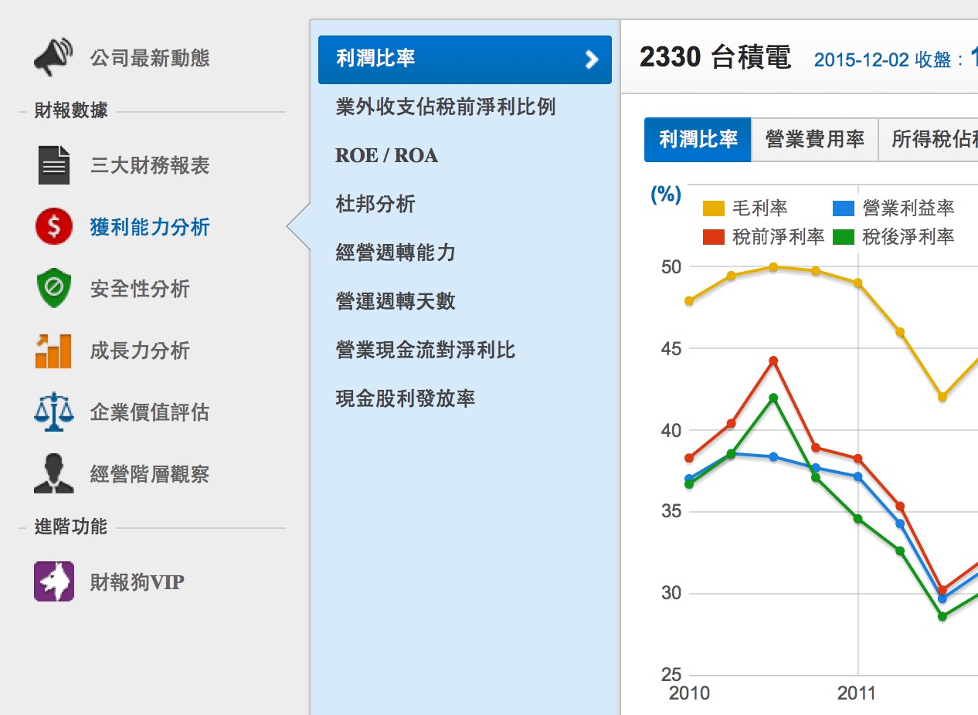
Task: Click the yellow 毛利率 peak data point
Action: [x=773, y=267]
